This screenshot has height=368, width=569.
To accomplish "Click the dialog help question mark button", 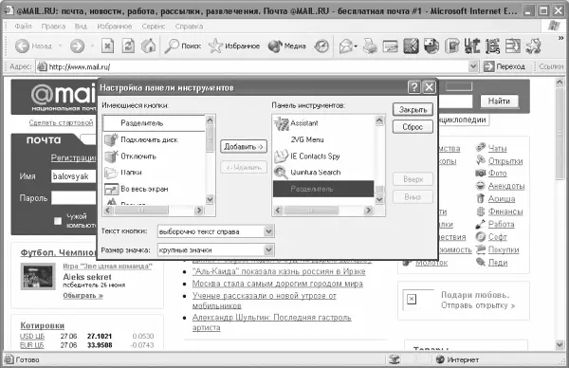I will (414, 87).
